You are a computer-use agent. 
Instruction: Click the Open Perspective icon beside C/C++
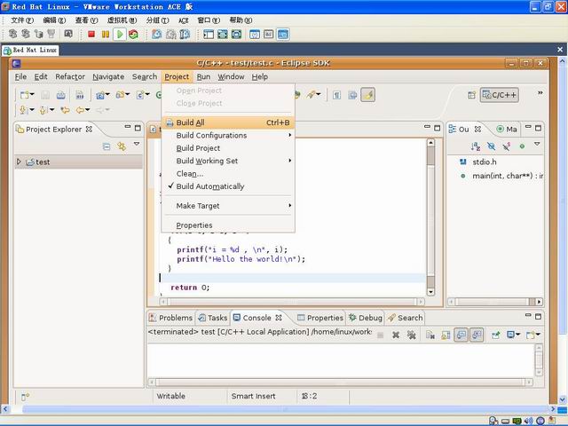[x=471, y=95]
